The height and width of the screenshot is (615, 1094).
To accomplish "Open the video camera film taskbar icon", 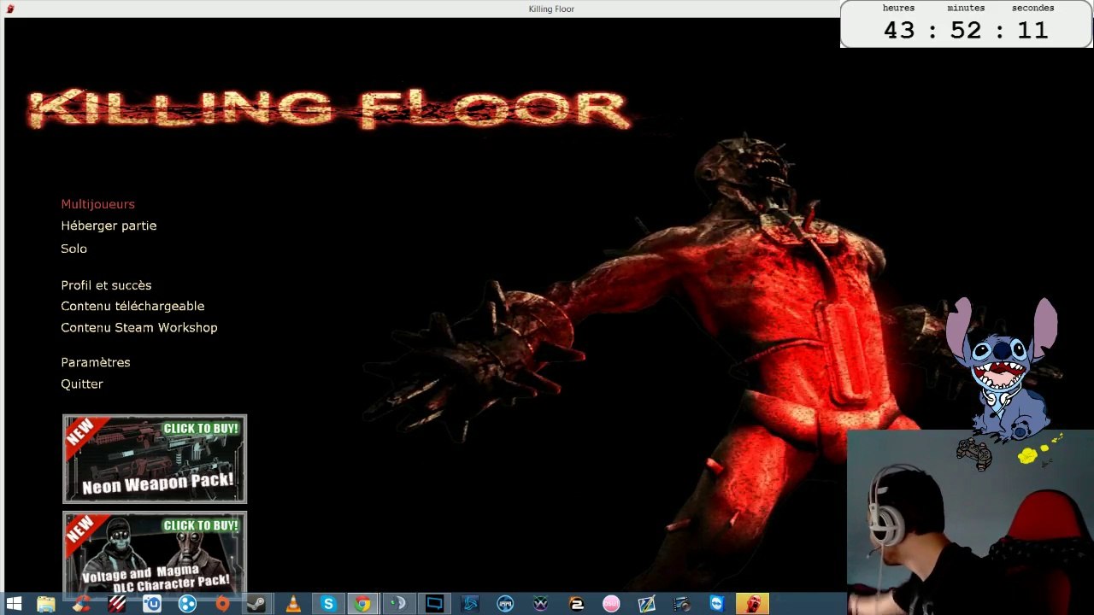I will coord(681,604).
